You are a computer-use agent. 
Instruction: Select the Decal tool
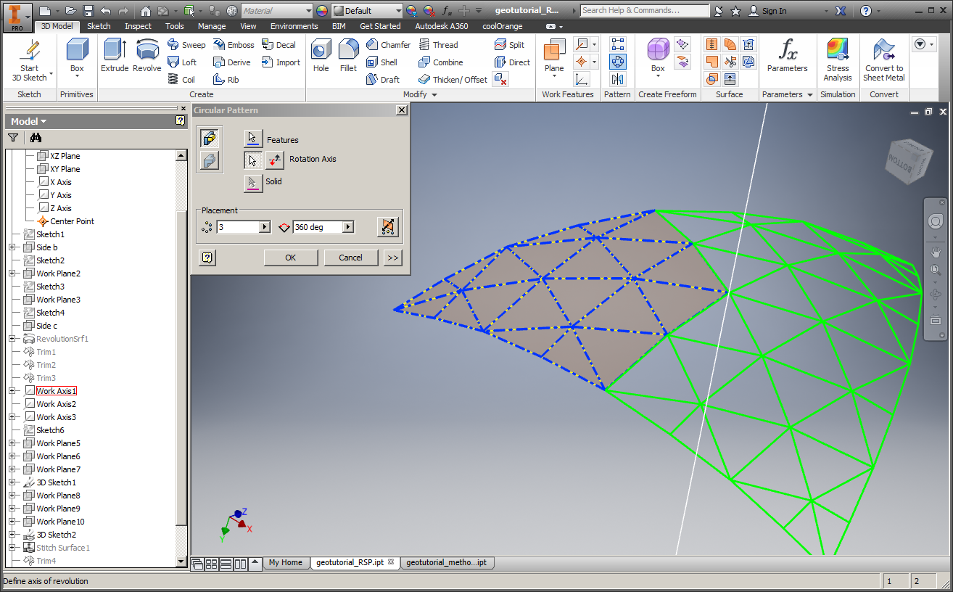(x=279, y=45)
